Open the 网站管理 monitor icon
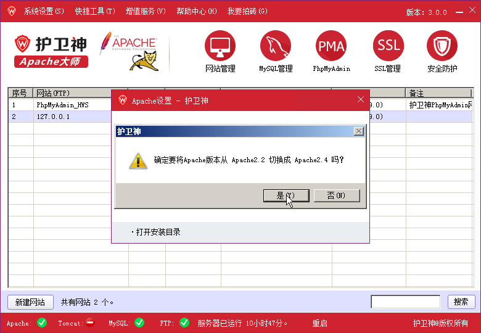This screenshot has height=333, width=481. 220,46
